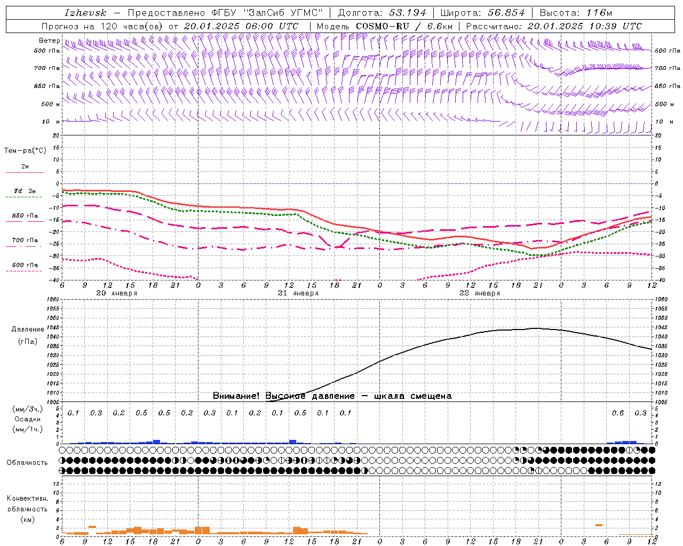The height and width of the screenshot is (546, 683).
Task: Click the "Ветер" wind panel label
Action: (x=49, y=41)
